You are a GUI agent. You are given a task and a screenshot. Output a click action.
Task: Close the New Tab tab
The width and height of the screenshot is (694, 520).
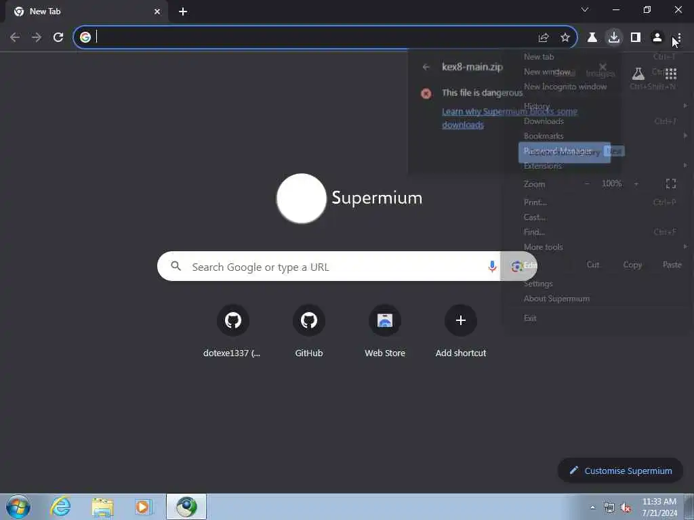pyautogui.click(x=157, y=12)
